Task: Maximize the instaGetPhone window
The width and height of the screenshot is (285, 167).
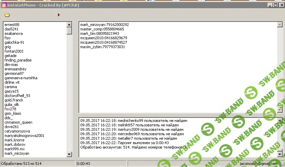Action: pos(275,5)
